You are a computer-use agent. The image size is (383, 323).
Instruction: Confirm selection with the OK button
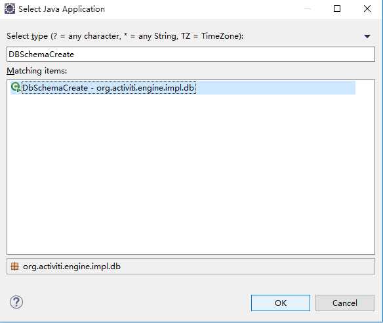click(281, 303)
